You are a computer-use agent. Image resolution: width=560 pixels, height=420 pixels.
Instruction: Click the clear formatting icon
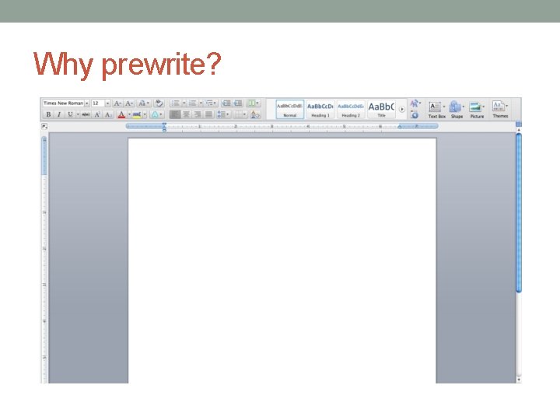pyautogui.click(x=159, y=103)
